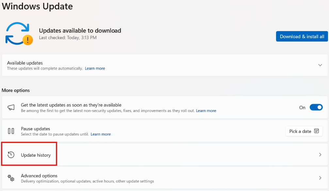Click 'Select the date to pause updates until' text

[55, 134]
